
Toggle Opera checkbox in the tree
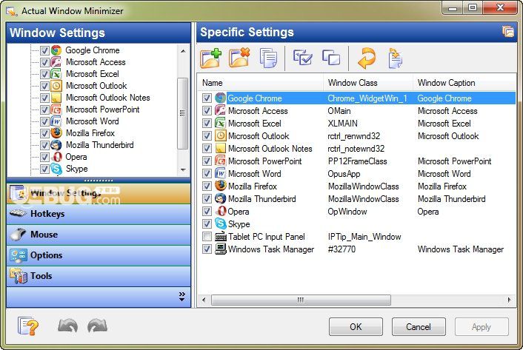(x=44, y=157)
